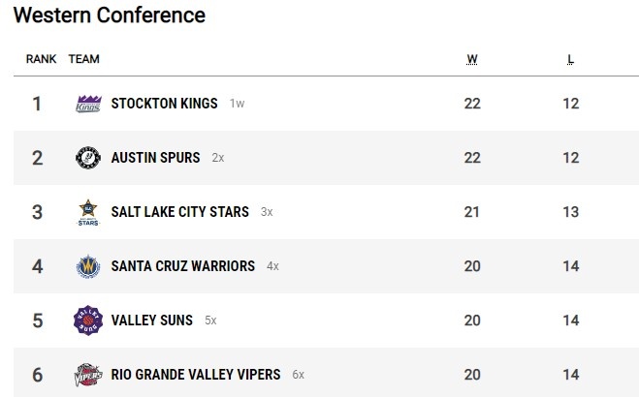The width and height of the screenshot is (639, 397).
Task: Click the TEAM column header
Action: pos(84,60)
